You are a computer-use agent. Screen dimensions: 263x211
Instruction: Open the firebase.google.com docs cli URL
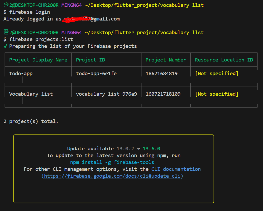112,176
